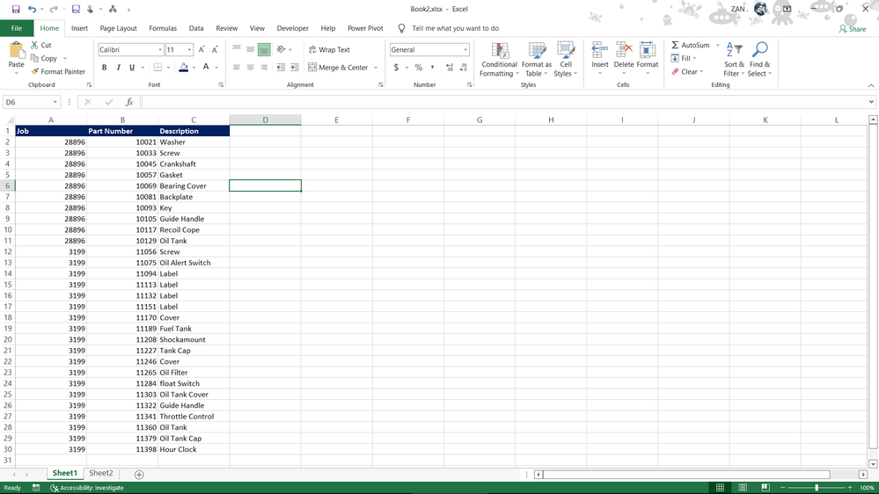Viewport: 879px width, 494px height.
Task: Expand the Name Box dropdown
Action: 55,102
